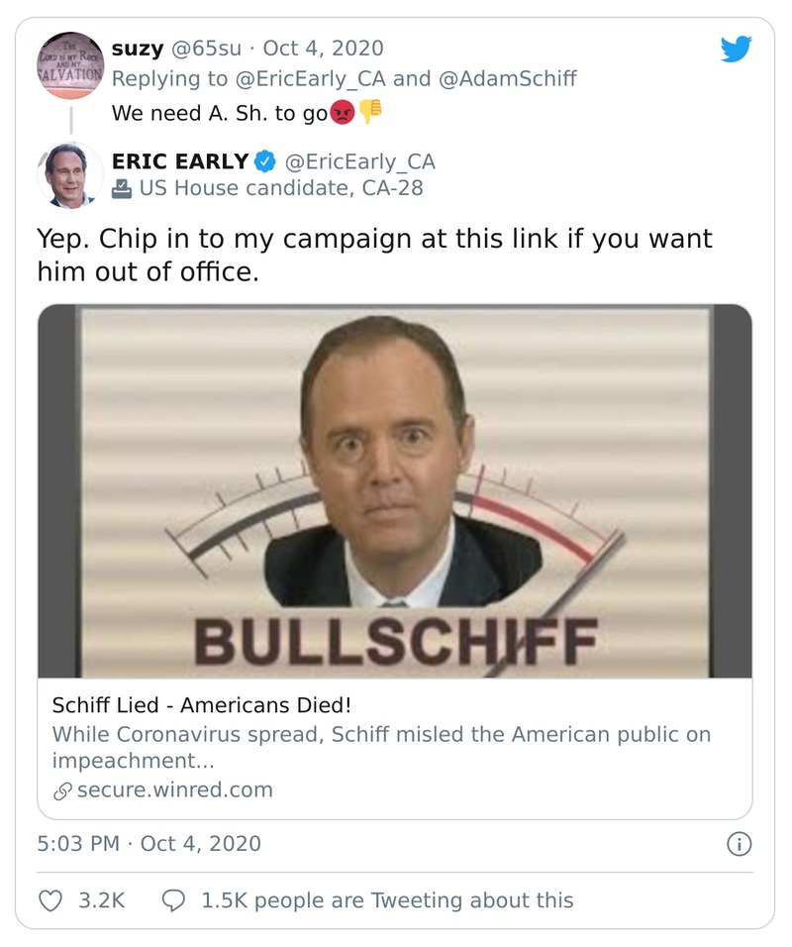Click the ballot box candidate icon

122,187
